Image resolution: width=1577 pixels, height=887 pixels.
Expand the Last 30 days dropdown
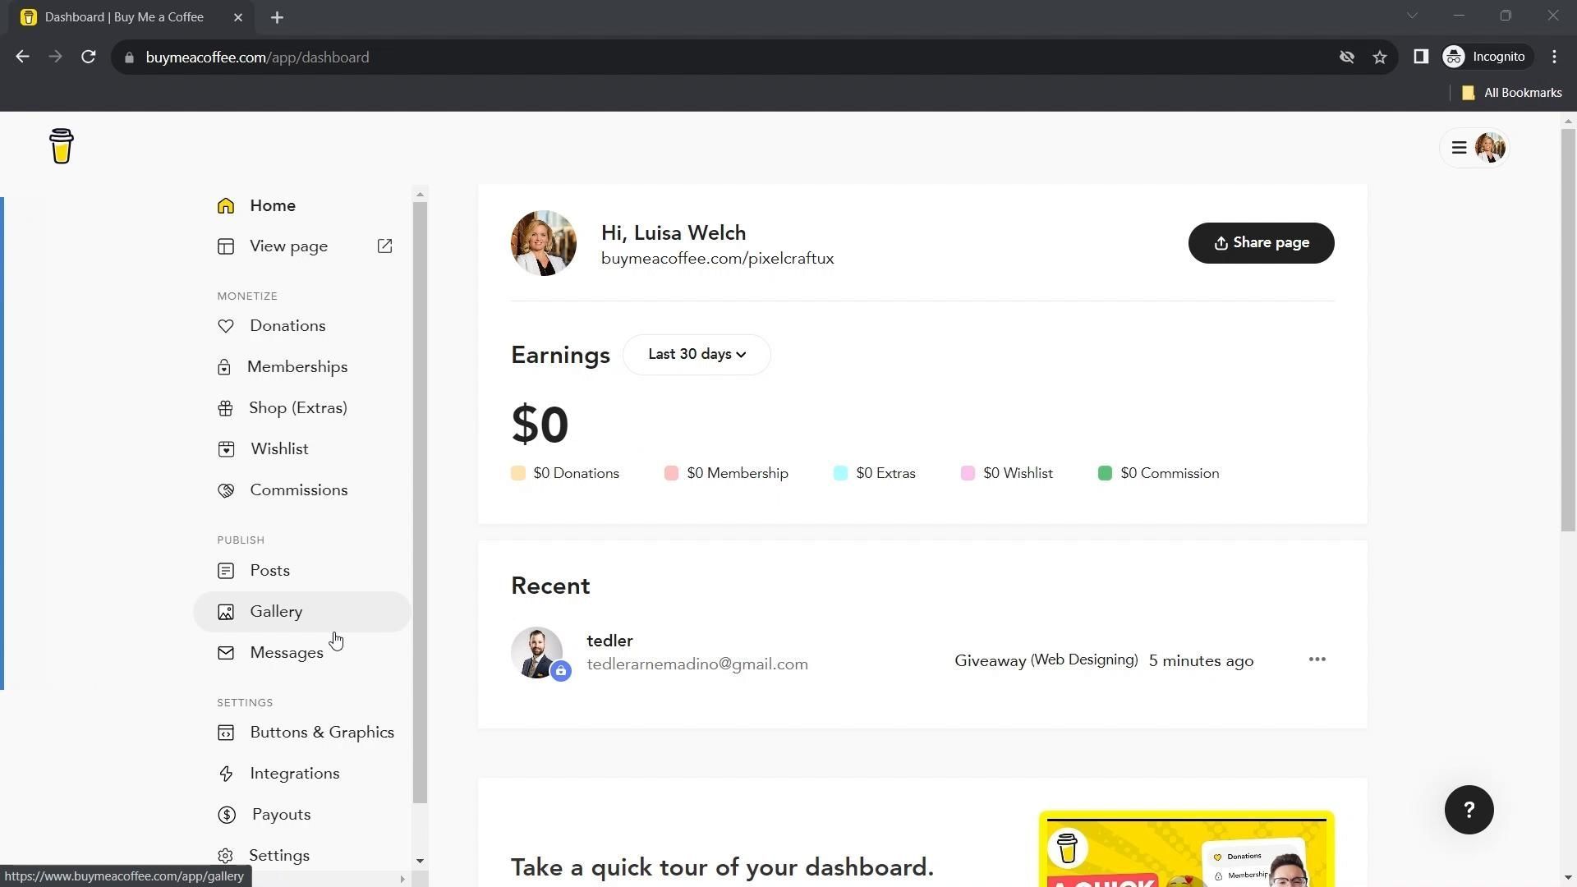[697, 355]
